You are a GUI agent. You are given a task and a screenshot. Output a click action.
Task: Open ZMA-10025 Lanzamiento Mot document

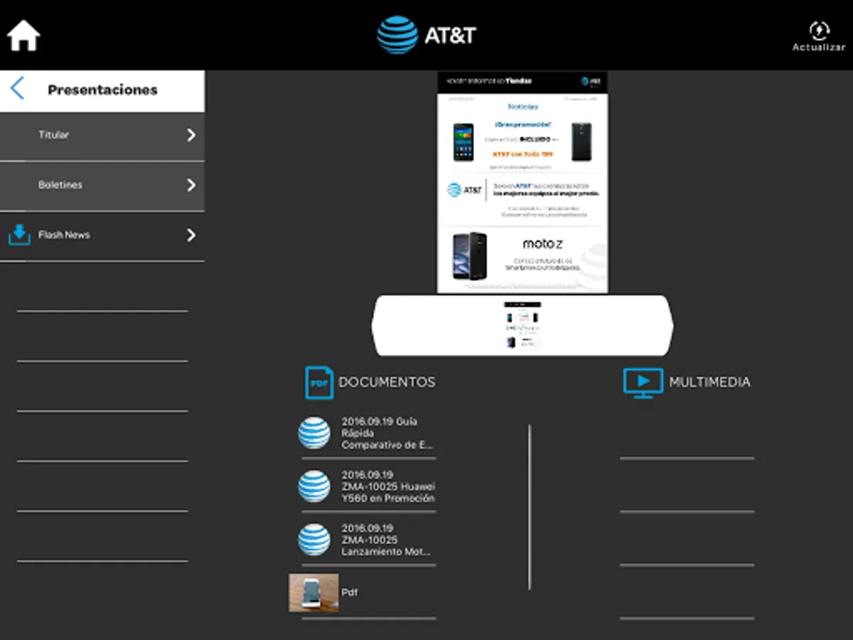[x=388, y=540]
